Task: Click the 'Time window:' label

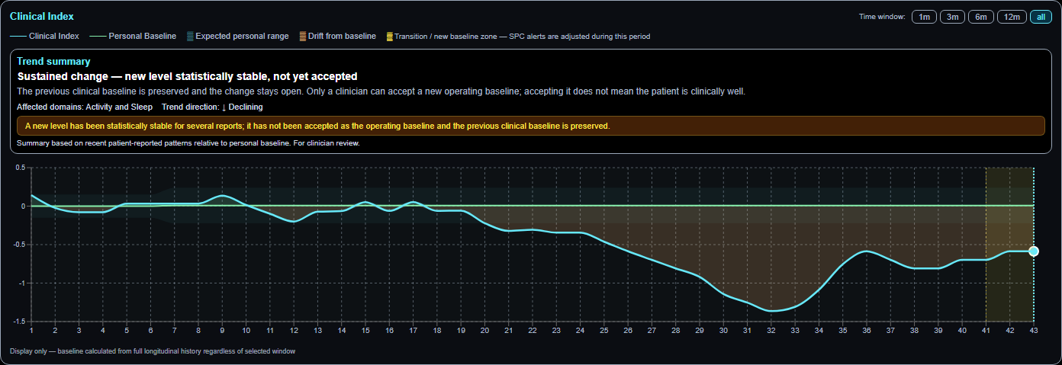Action: pos(882,17)
